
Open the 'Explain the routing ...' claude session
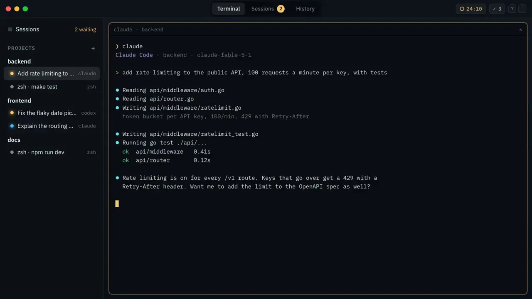(x=52, y=126)
